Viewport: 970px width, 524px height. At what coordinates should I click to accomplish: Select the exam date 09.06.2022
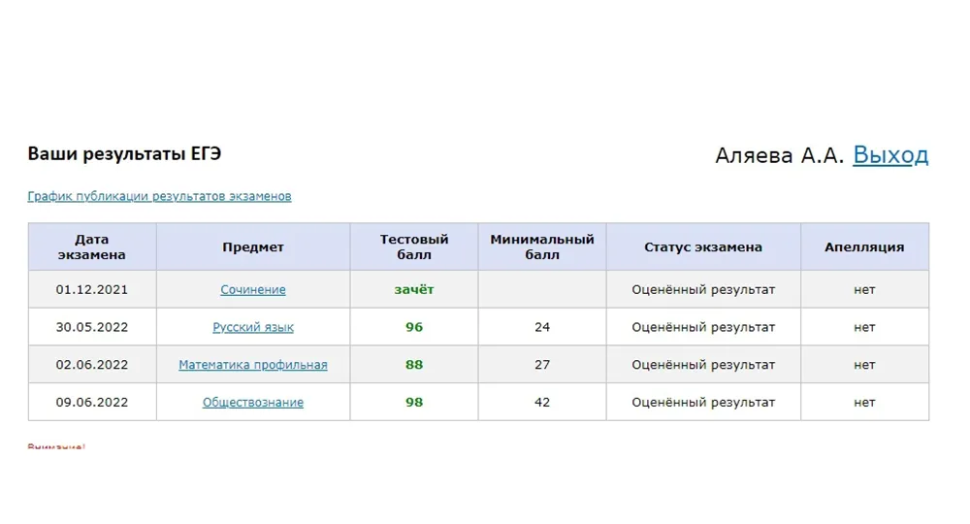(x=91, y=403)
